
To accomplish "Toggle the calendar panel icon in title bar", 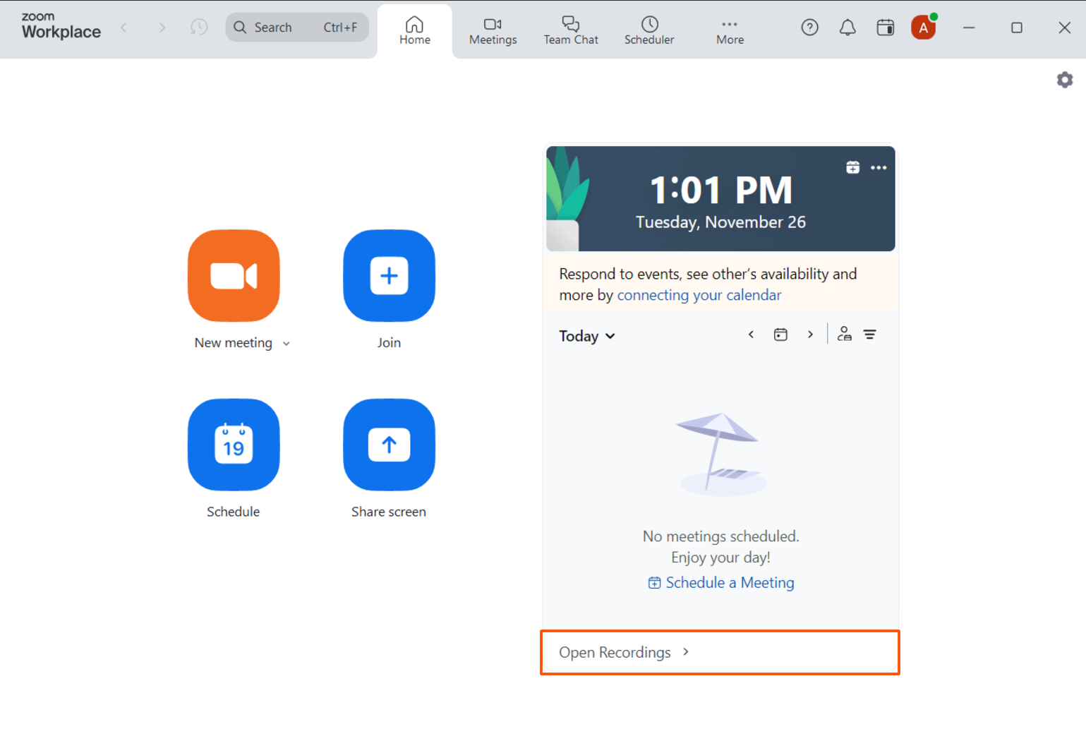I will (x=885, y=28).
